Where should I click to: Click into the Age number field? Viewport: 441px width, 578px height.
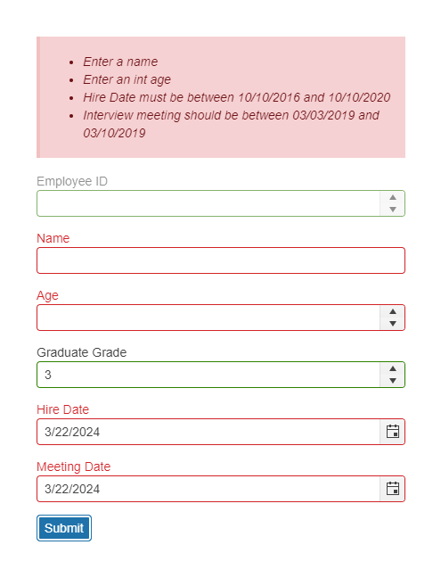[208, 318]
